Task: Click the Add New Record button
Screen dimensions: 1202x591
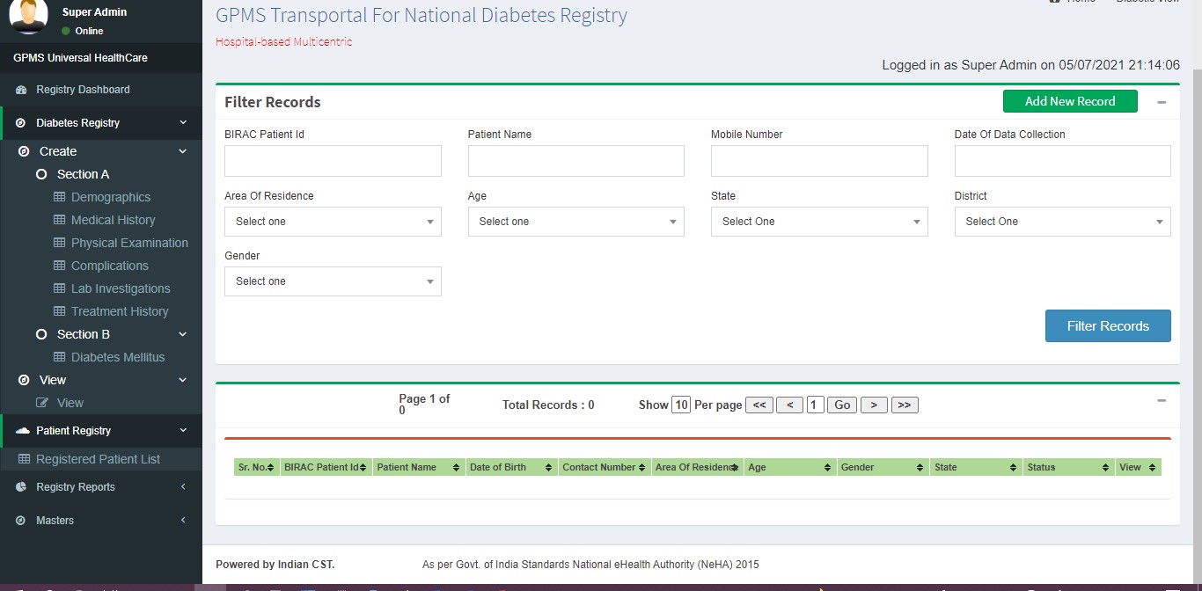Action: (x=1069, y=101)
